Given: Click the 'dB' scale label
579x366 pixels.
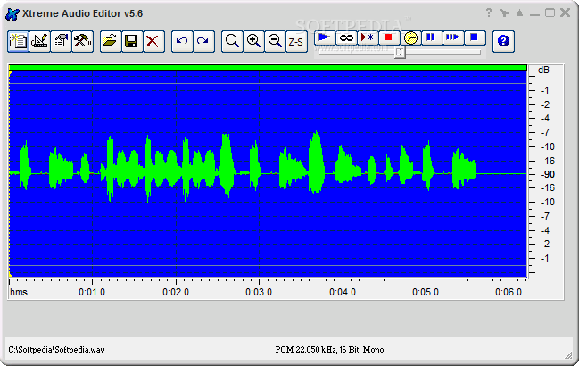Looking at the screenshot, I should pyautogui.click(x=543, y=70).
